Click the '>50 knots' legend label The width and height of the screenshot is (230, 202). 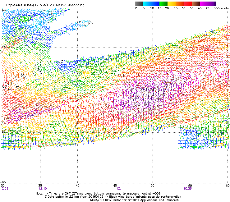pyautogui.click(x=221, y=8)
